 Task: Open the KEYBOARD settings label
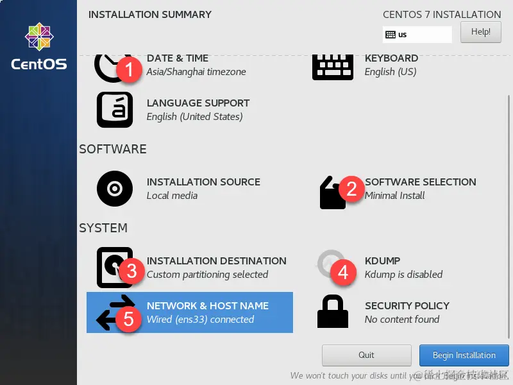(x=391, y=58)
